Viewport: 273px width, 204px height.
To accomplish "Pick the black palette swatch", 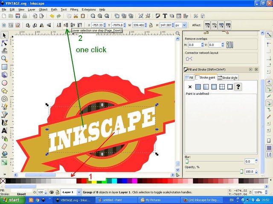I will tap(8, 181).
